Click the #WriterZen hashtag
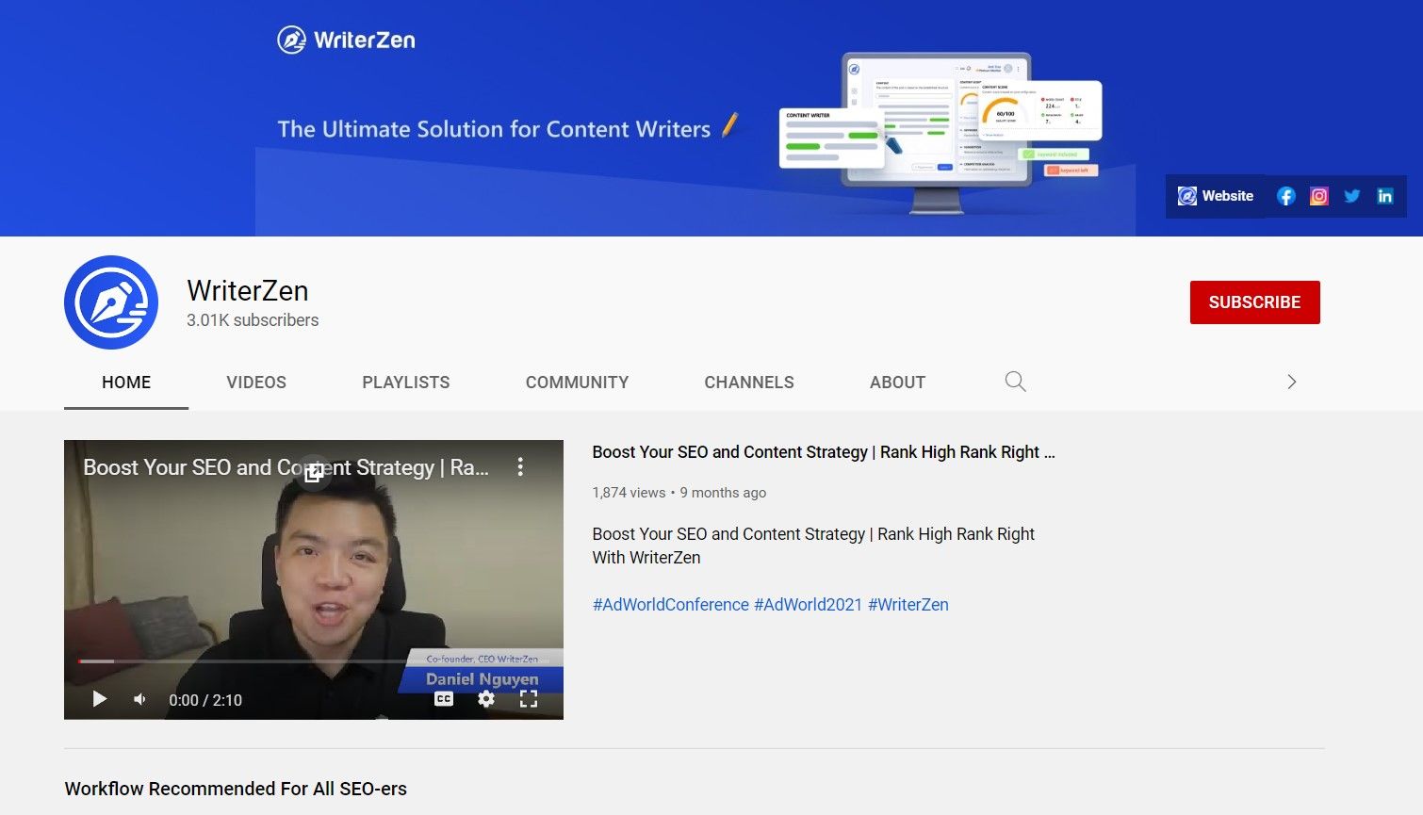Image resolution: width=1423 pixels, height=815 pixels. 908,605
